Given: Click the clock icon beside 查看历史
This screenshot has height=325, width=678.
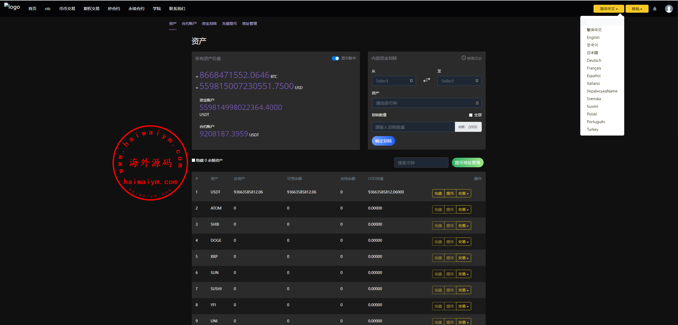Looking at the screenshot, I should click(463, 58).
